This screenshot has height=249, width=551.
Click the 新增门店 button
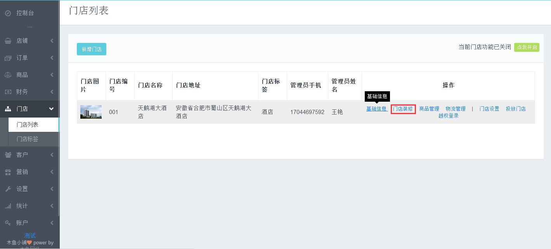point(92,49)
